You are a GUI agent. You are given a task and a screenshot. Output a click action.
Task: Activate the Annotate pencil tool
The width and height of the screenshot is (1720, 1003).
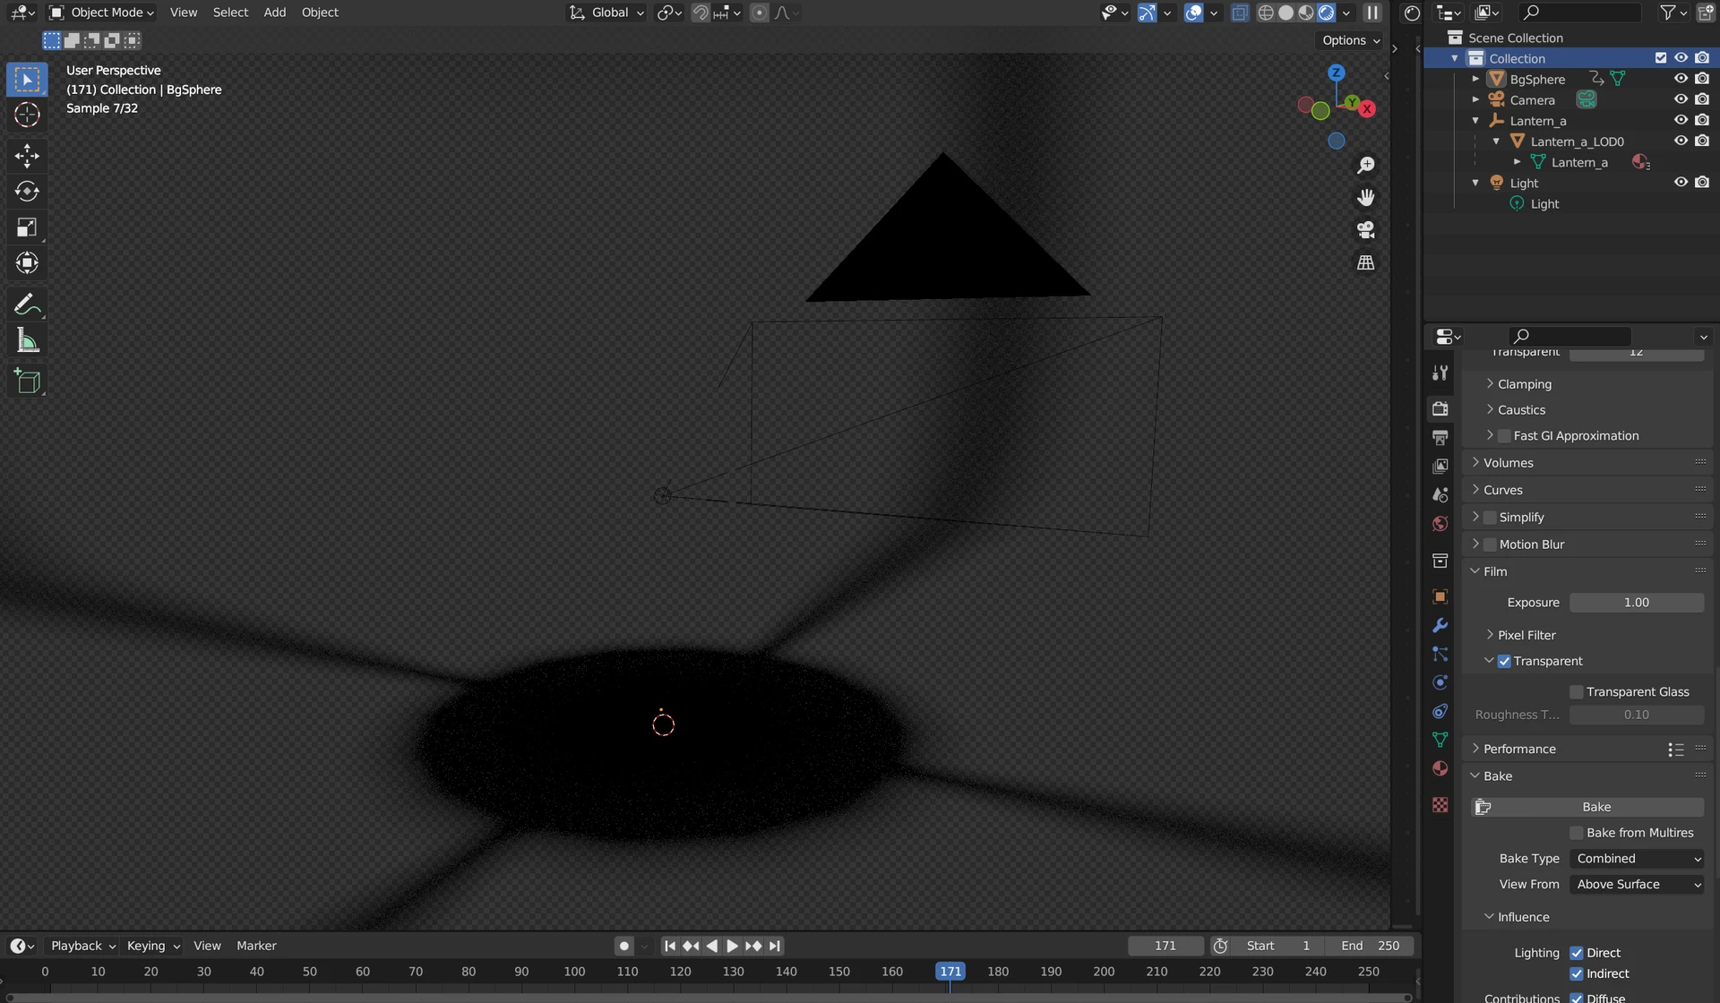(x=27, y=304)
